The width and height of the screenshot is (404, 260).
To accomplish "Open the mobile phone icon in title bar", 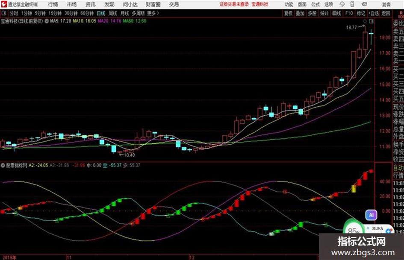I will [x=352, y=4].
